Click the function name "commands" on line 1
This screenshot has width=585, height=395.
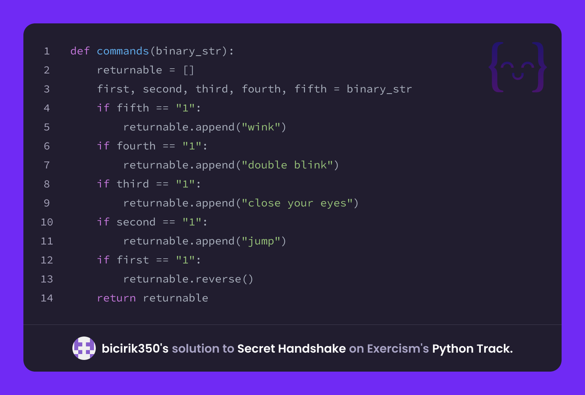click(123, 51)
